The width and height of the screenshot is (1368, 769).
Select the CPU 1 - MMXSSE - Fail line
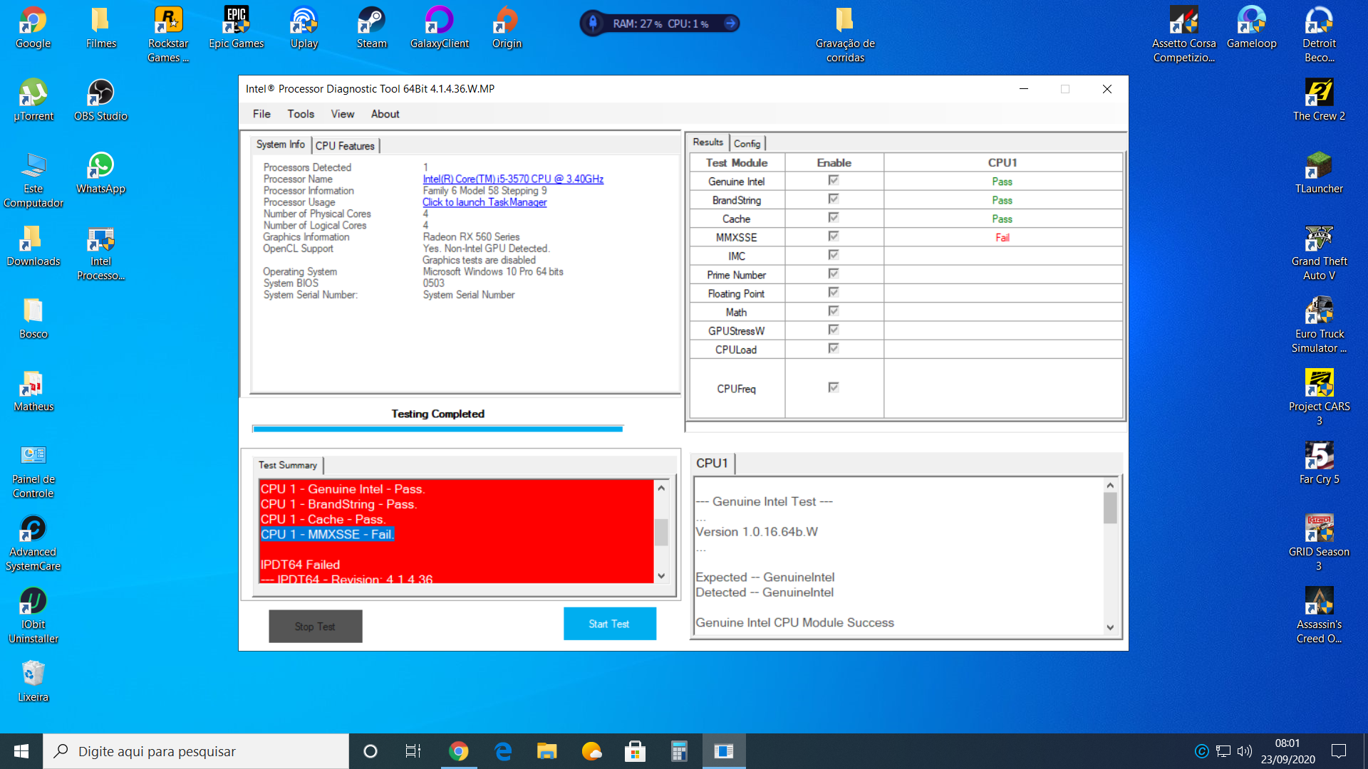327,535
